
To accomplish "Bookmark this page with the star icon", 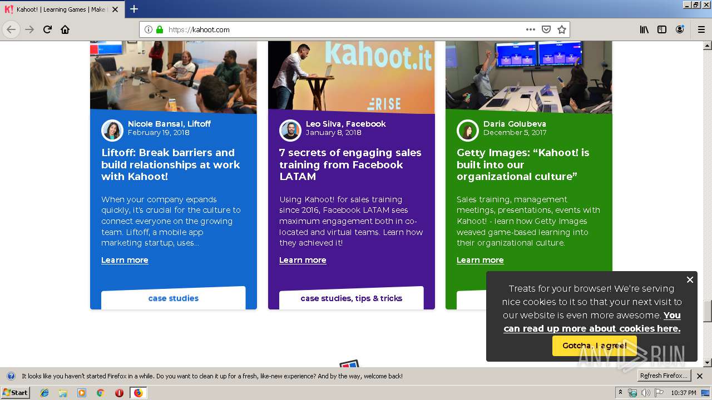I will [x=562, y=29].
